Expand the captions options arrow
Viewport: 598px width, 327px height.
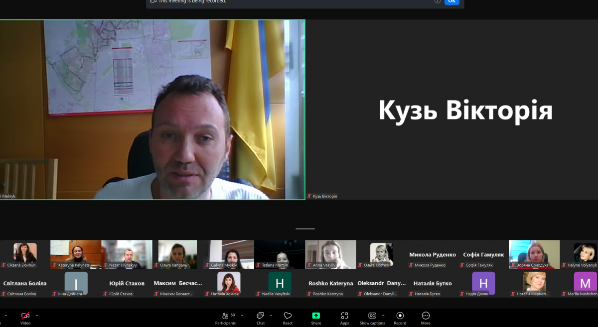pyautogui.click(x=383, y=316)
